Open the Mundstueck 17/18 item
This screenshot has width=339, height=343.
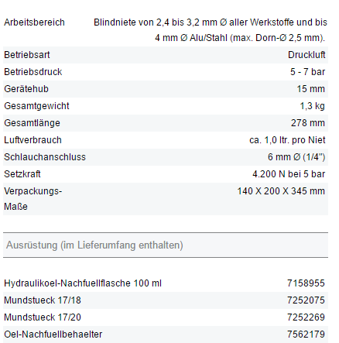(43, 300)
